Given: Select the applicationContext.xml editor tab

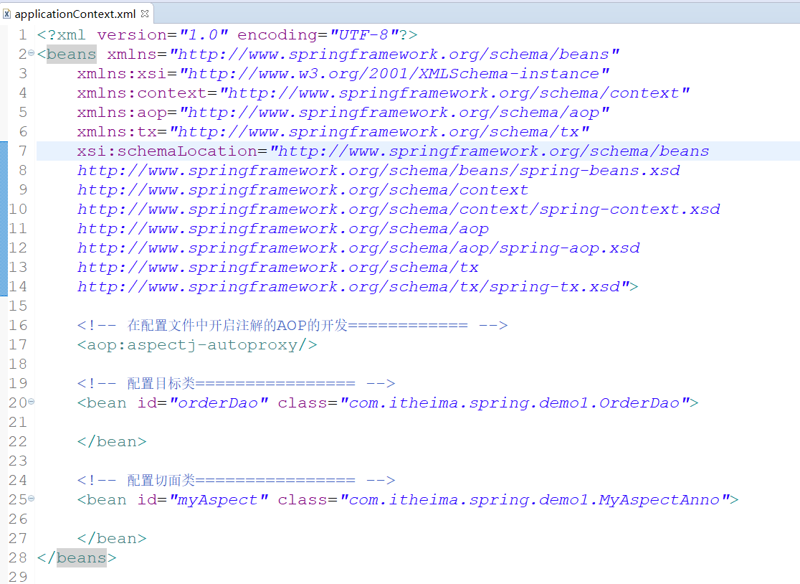Looking at the screenshot, I should point(75,14).
